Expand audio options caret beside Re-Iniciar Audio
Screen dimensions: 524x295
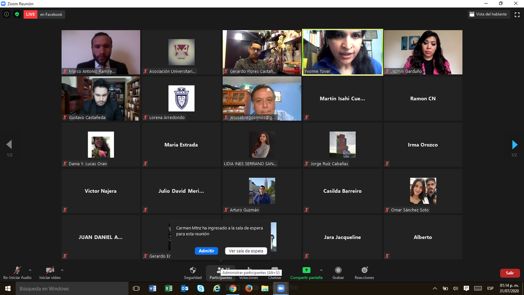[30, 270]
